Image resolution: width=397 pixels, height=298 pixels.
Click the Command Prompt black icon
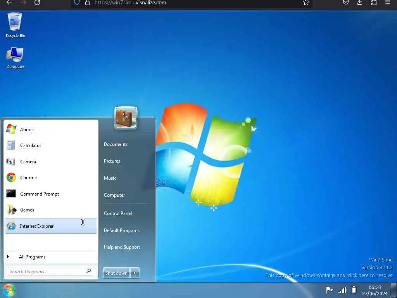coord(11,194)
